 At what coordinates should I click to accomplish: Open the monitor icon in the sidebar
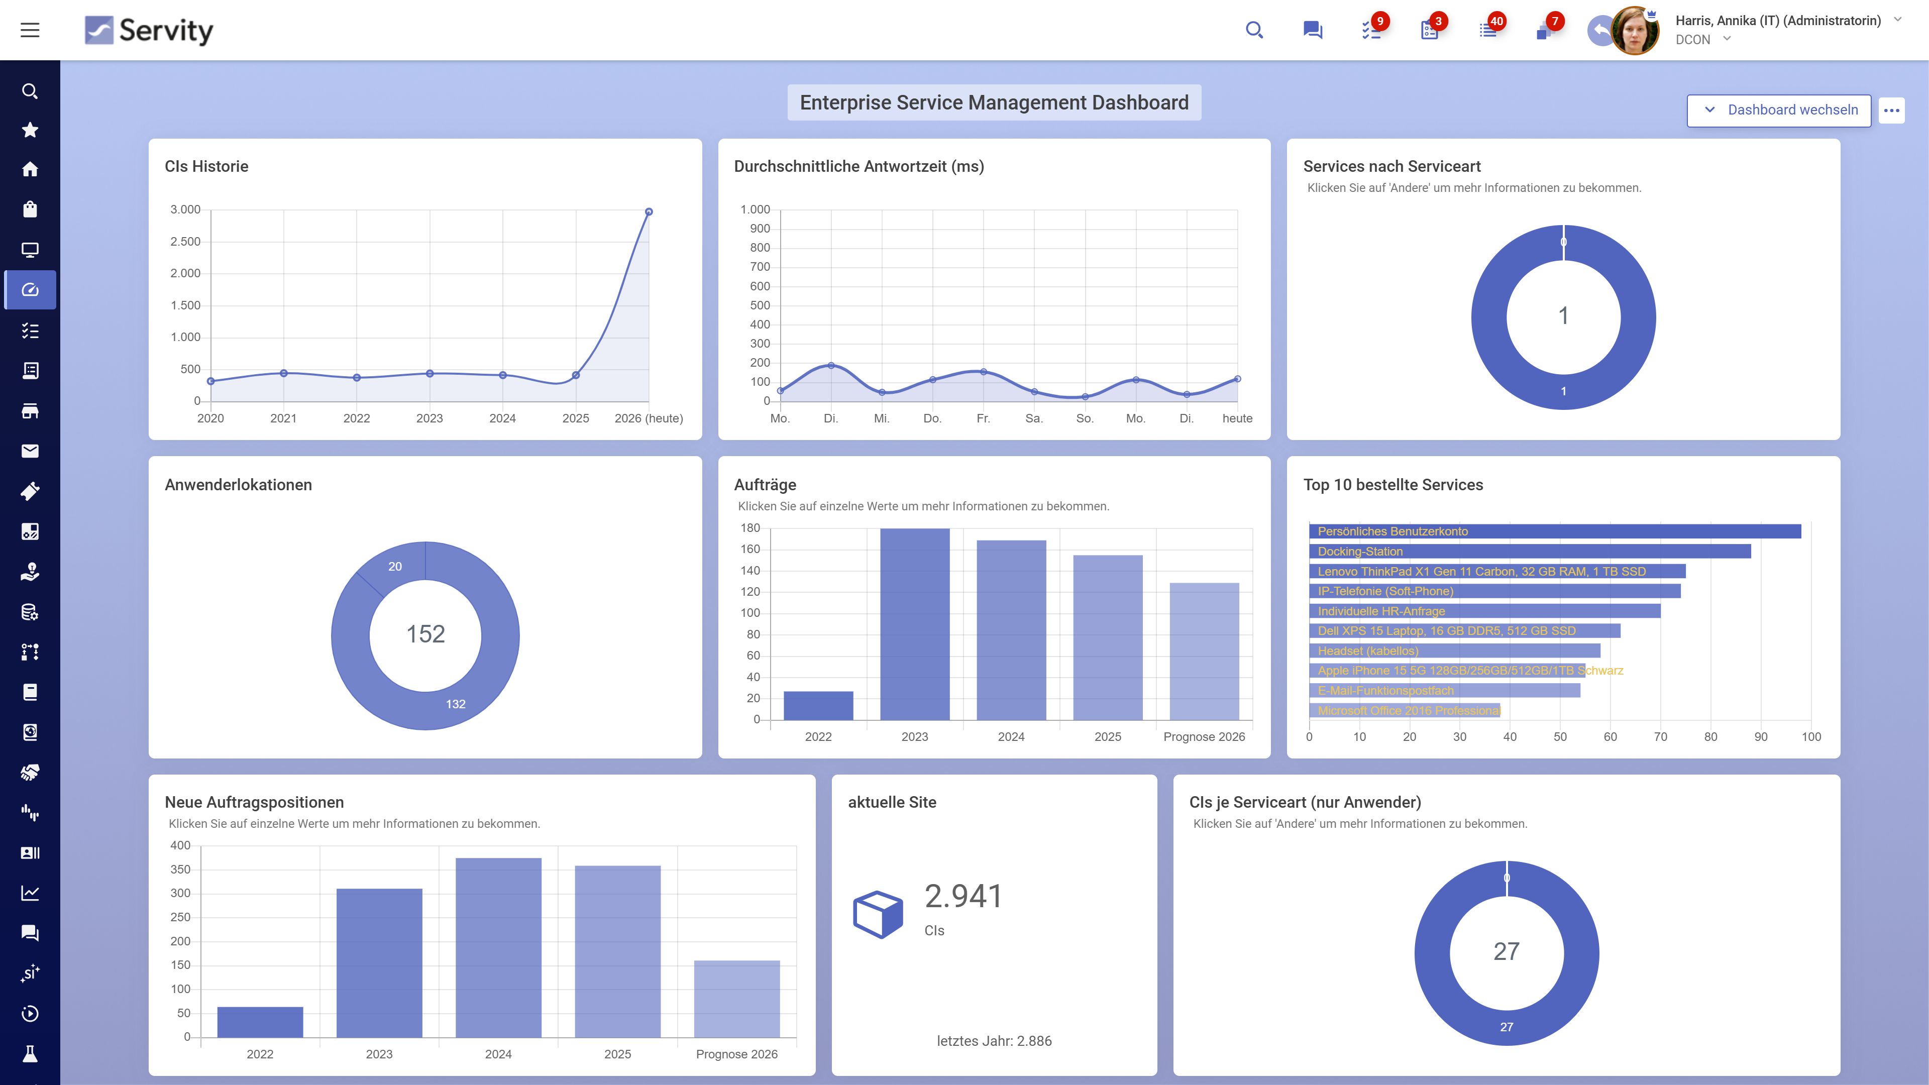[30, 250]
